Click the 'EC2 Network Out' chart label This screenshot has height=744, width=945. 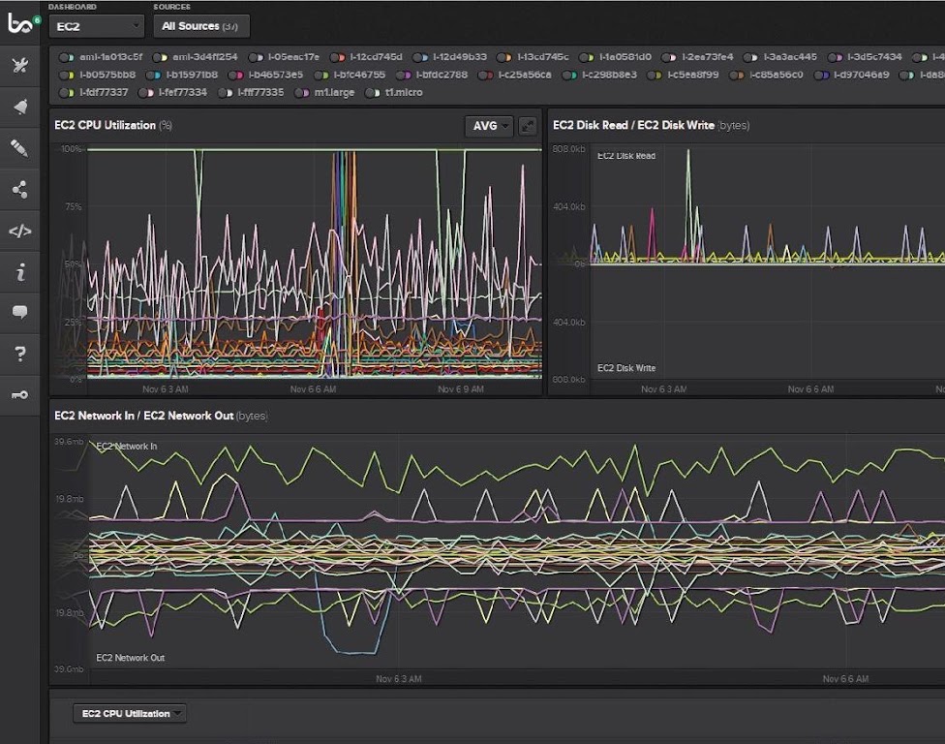pyautogui.click(x=130, y=658)
